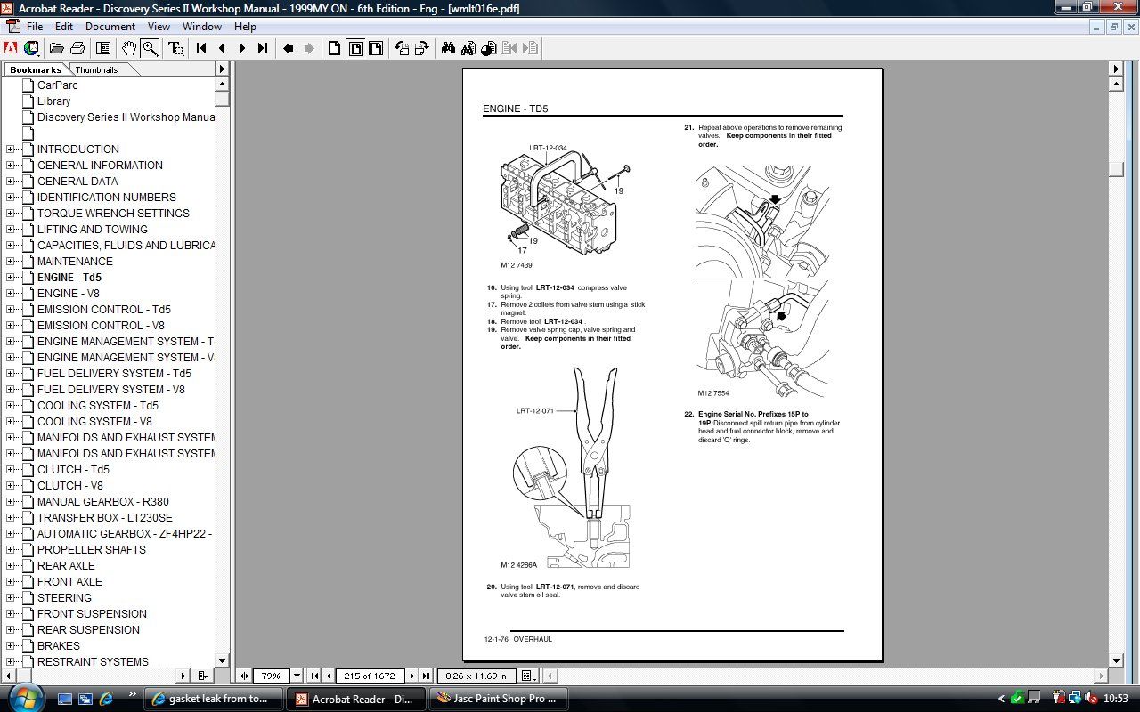Expand the ENGINE - Td5 bookmark
Screen dimensions: 1140x712
click(x=11, y=278)
